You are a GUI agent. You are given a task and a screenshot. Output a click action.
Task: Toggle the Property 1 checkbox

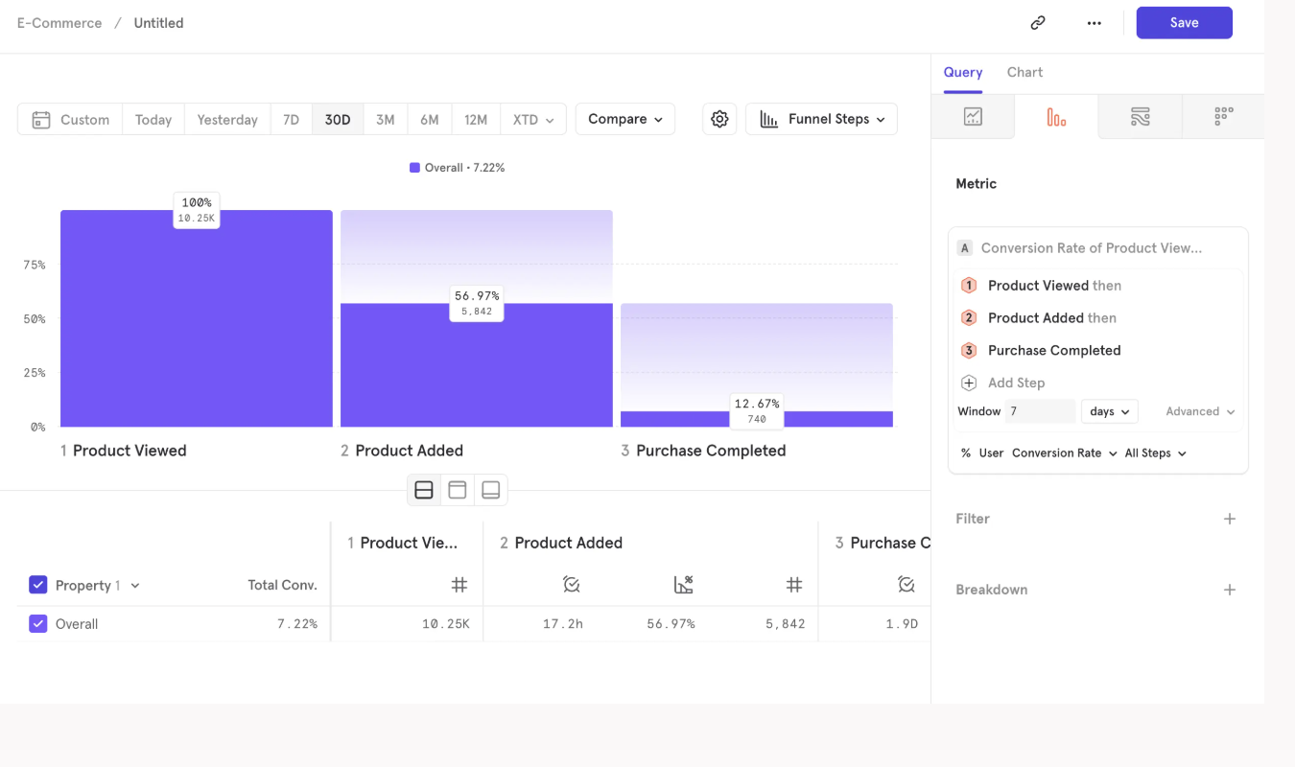point(37,585)
